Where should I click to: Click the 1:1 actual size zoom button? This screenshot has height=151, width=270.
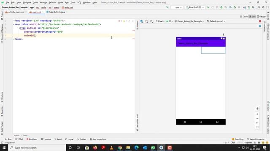click(x=257, y=123)
